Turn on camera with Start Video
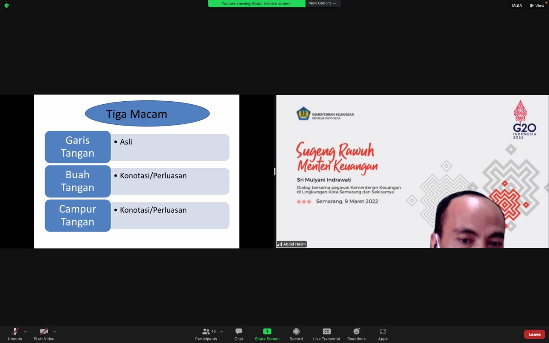549x343 pixels. (44, 331)
